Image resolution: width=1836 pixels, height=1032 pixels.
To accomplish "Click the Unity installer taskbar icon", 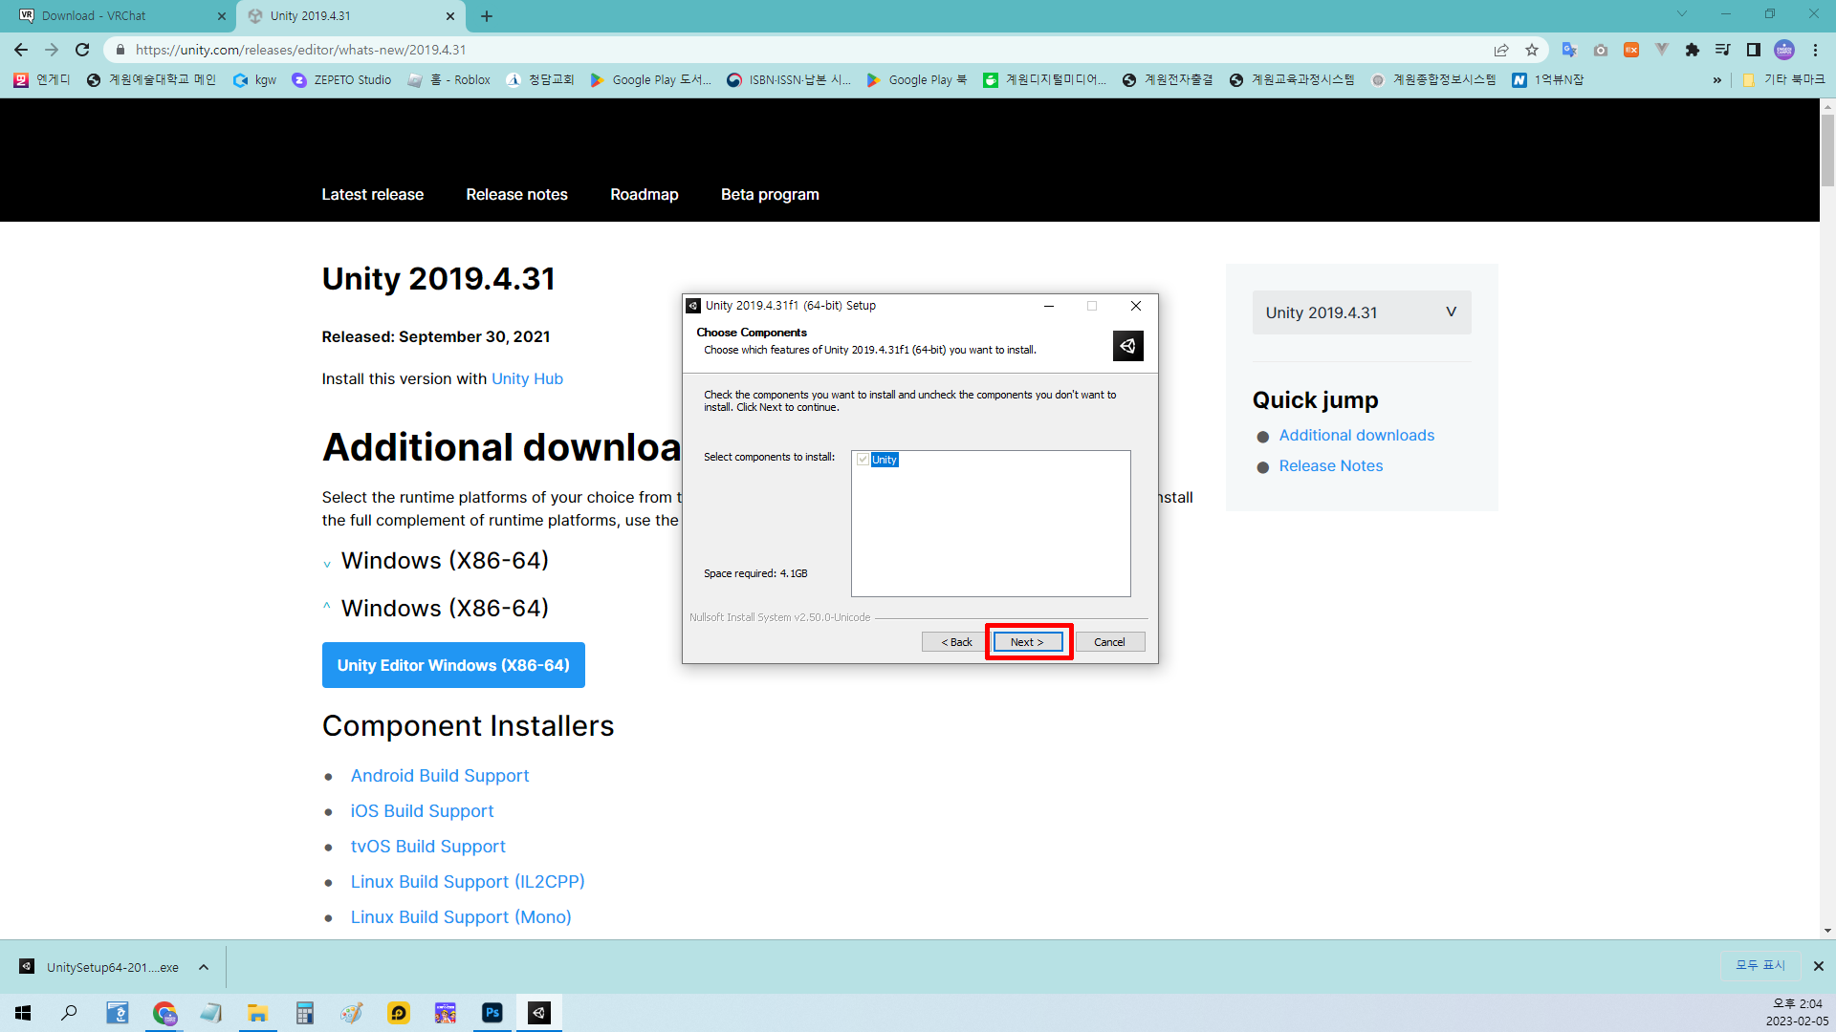I will (539, 1013).
